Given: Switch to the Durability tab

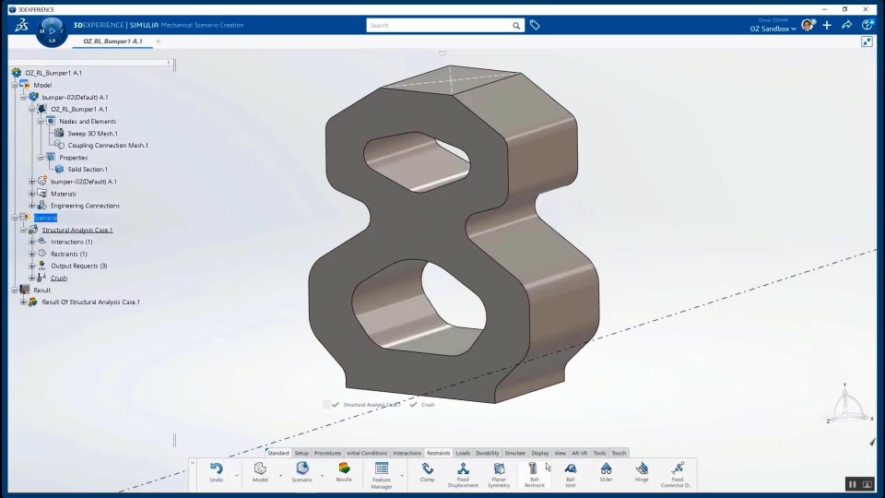Looking at the screenshot, I should pyautogui.click(x=487, y=453).
